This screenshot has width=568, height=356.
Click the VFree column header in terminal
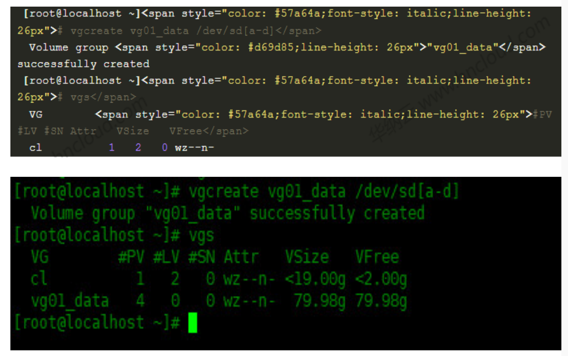377,257
